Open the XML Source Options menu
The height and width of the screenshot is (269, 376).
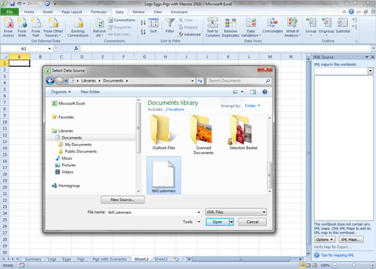[x=325, y=239]
